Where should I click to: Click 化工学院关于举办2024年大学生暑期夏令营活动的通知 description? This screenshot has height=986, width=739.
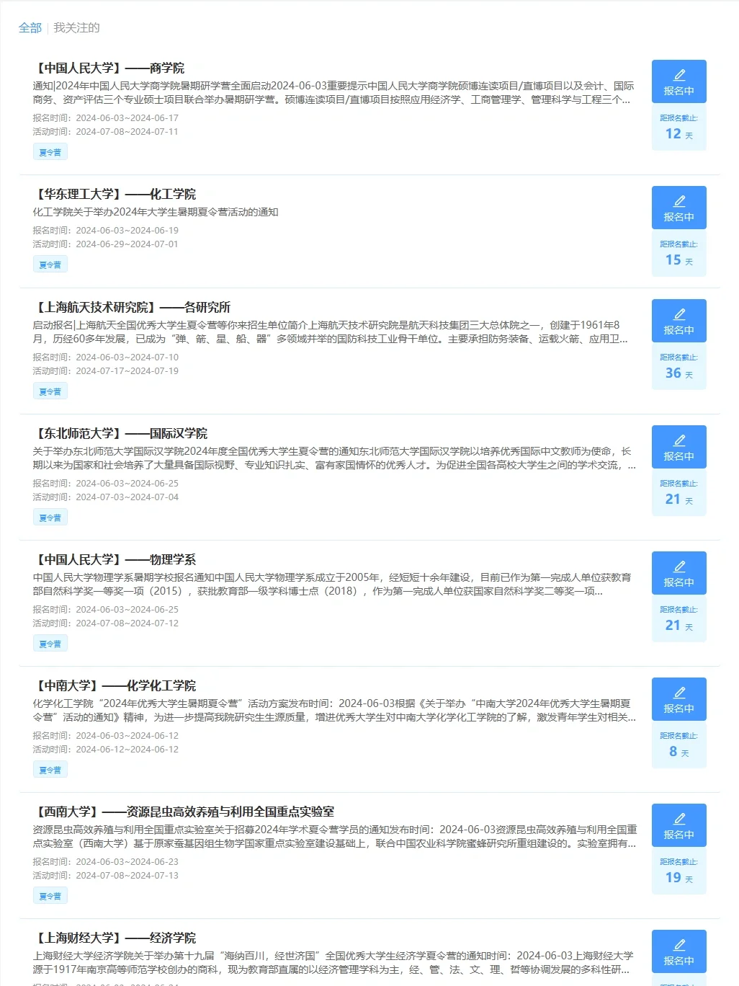(x=156, y=213)
